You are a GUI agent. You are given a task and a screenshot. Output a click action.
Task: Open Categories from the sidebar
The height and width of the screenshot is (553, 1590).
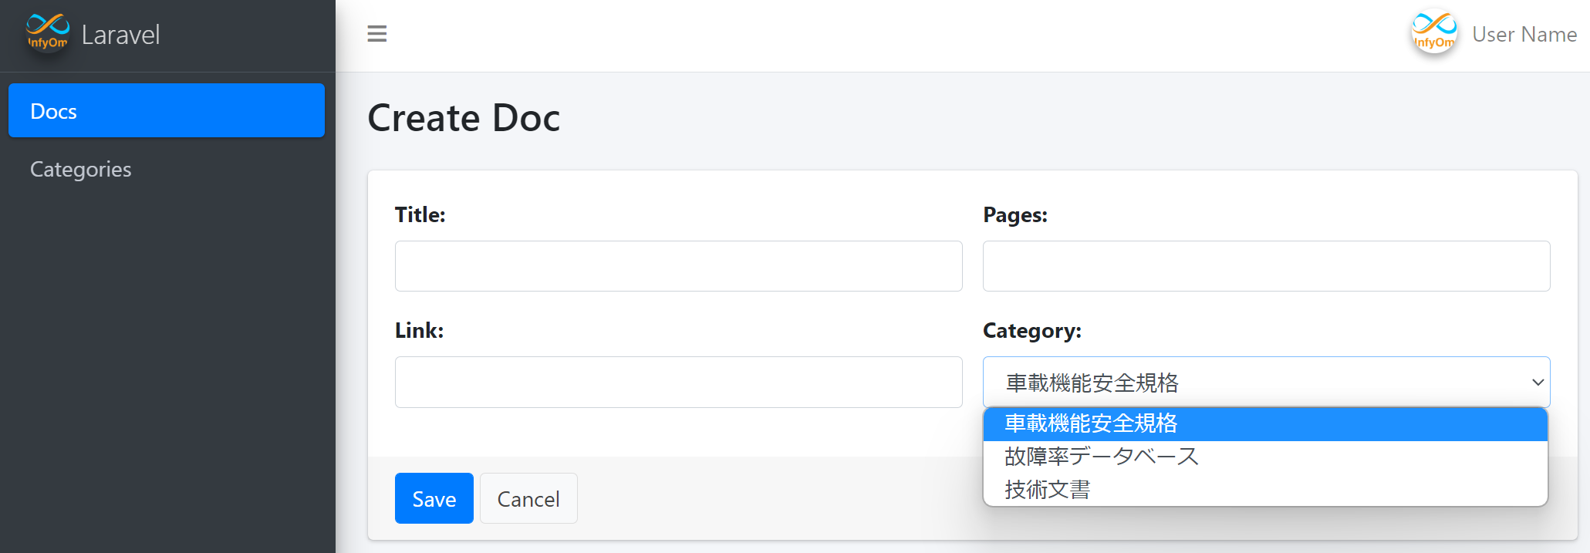81,169
